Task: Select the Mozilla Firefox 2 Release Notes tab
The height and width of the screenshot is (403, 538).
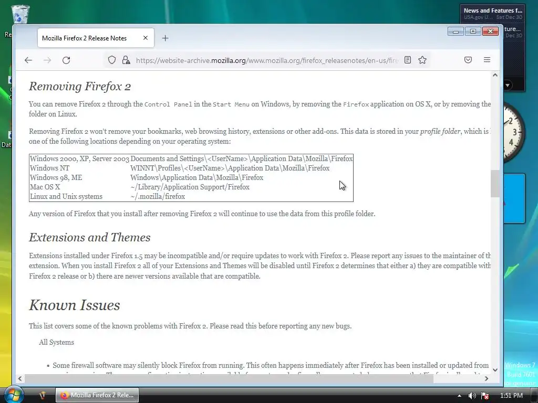Action: point(96,38)
